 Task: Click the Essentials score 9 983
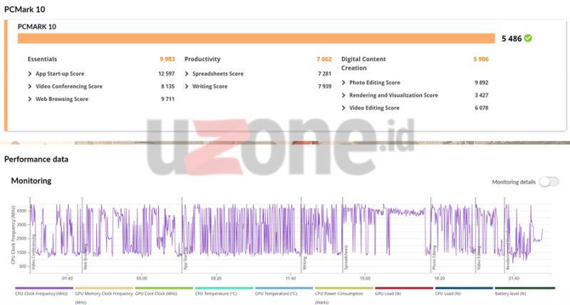[167, 59]
